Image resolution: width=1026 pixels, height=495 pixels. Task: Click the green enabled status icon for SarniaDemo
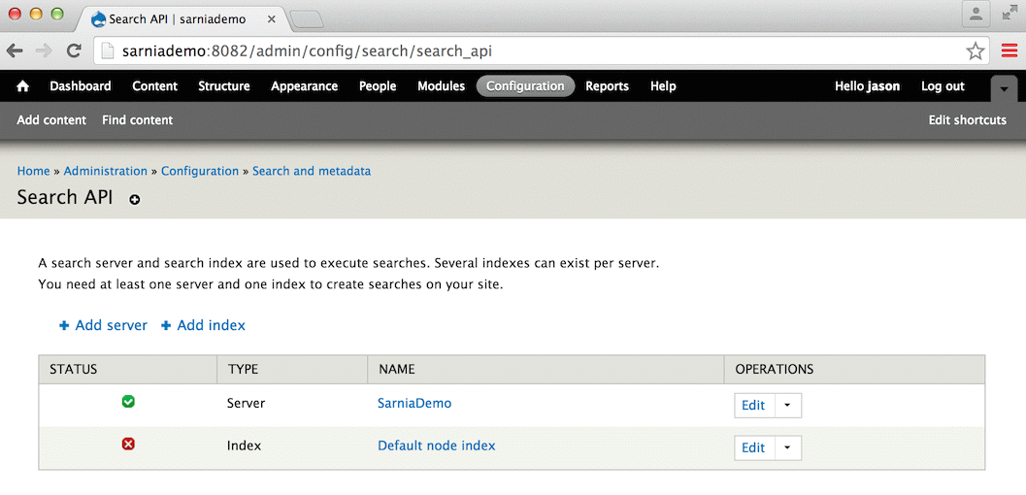tap(128, 402)
